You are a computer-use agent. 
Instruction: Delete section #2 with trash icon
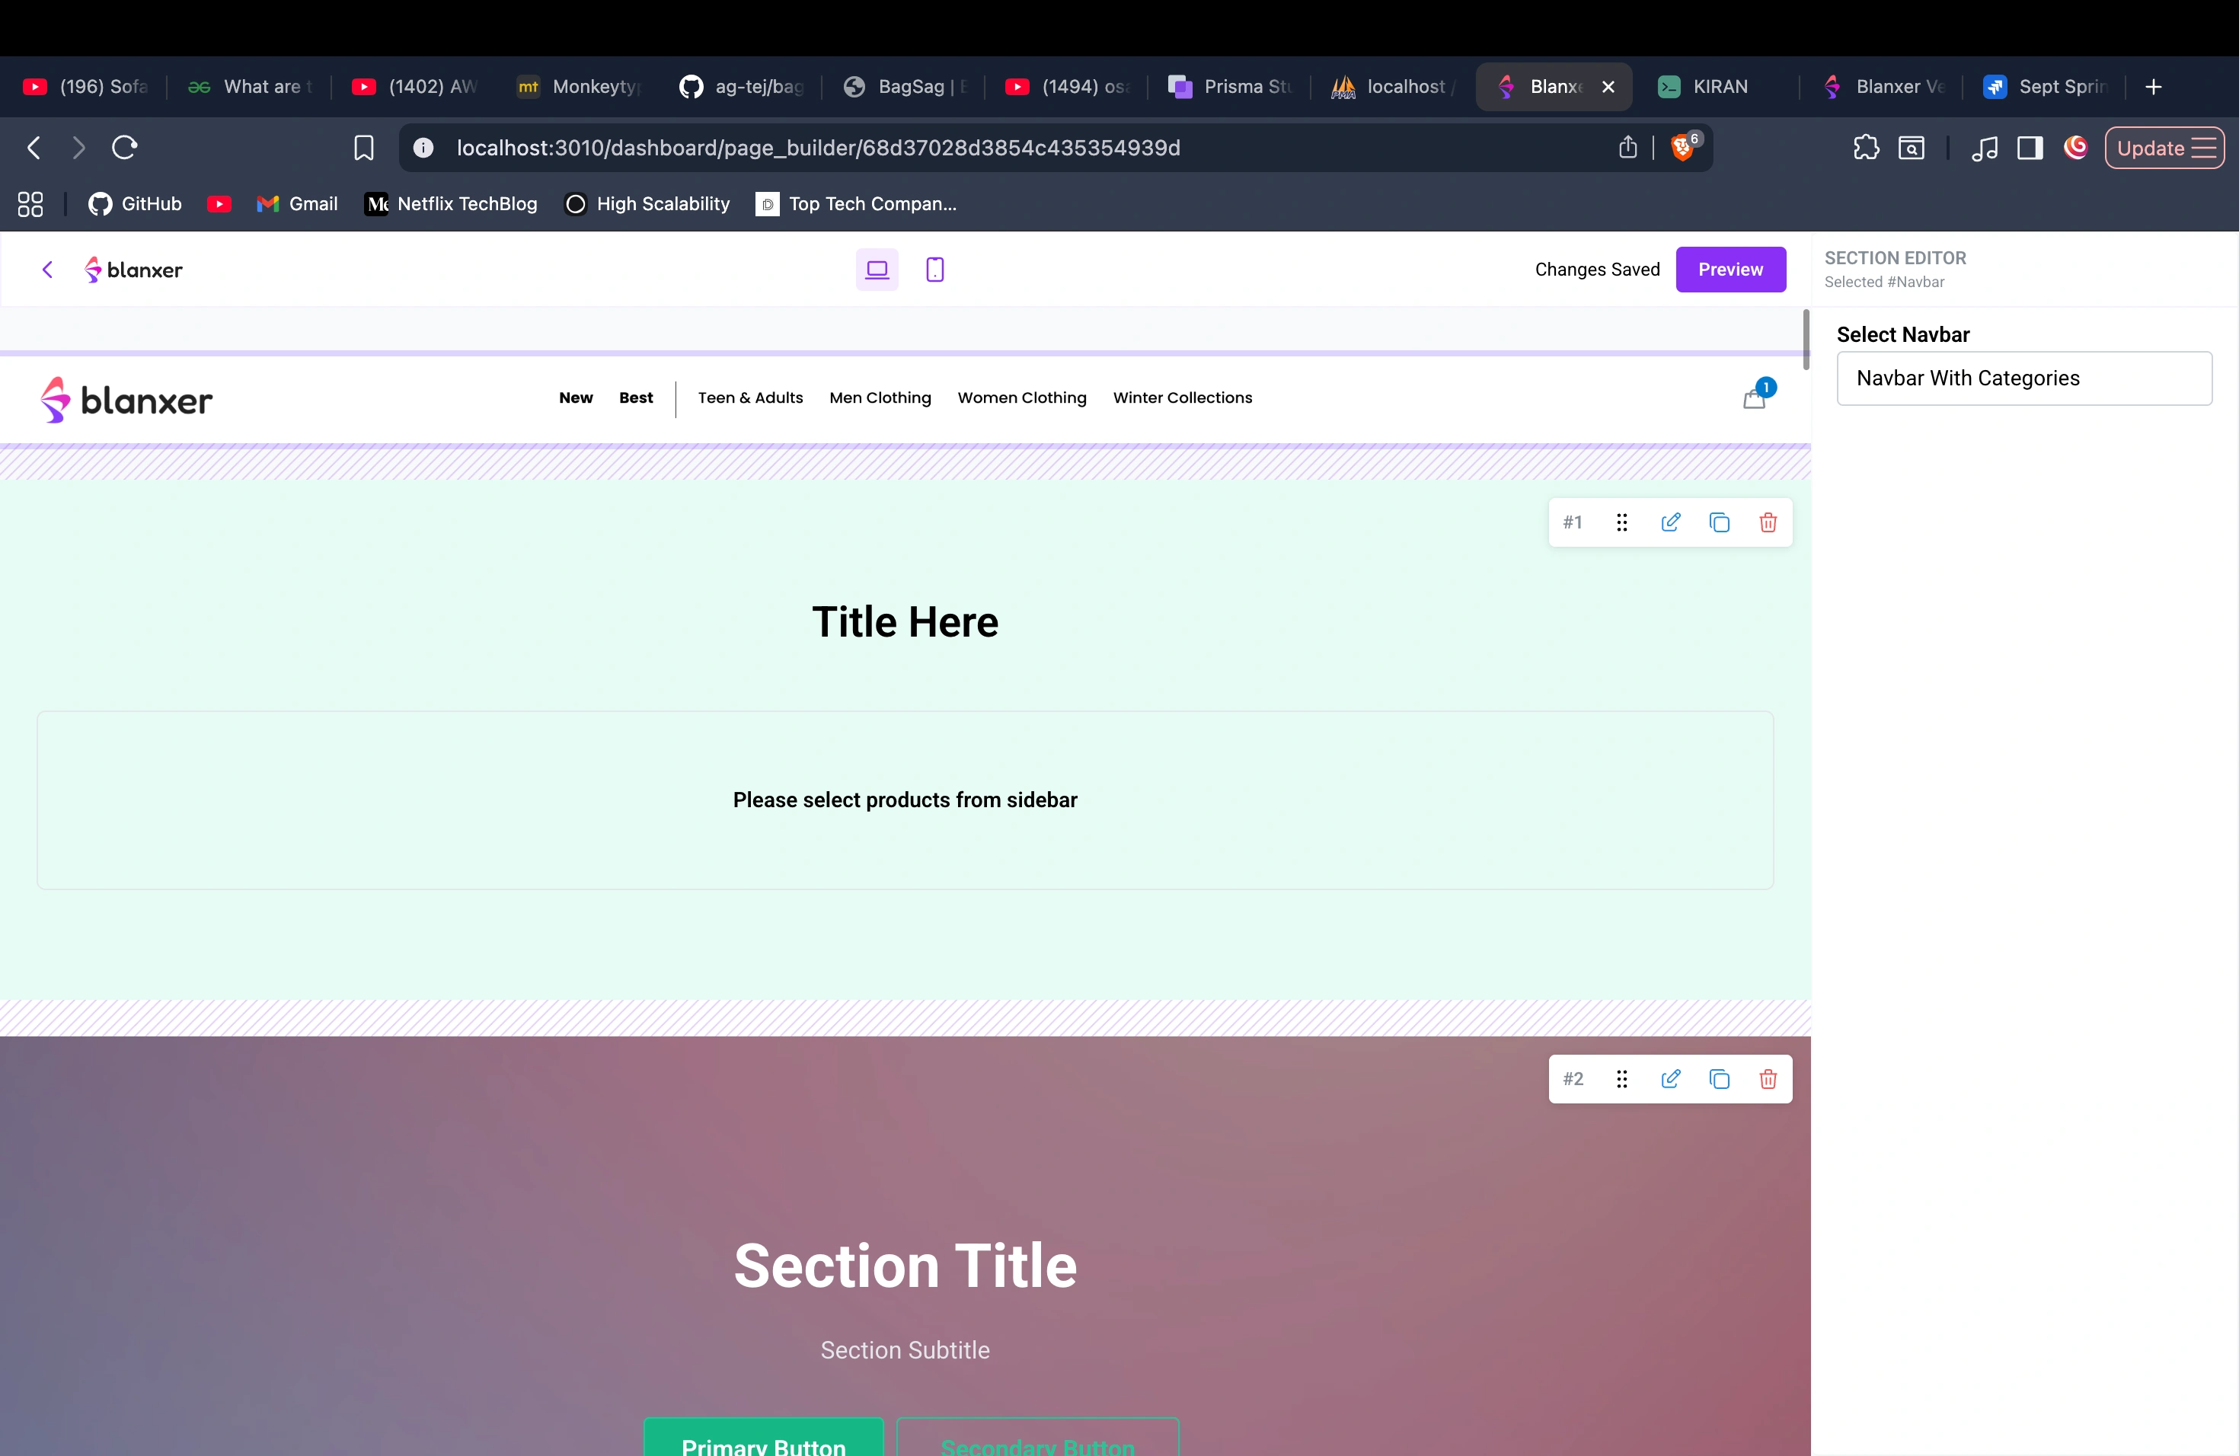click(1768, 1079)
